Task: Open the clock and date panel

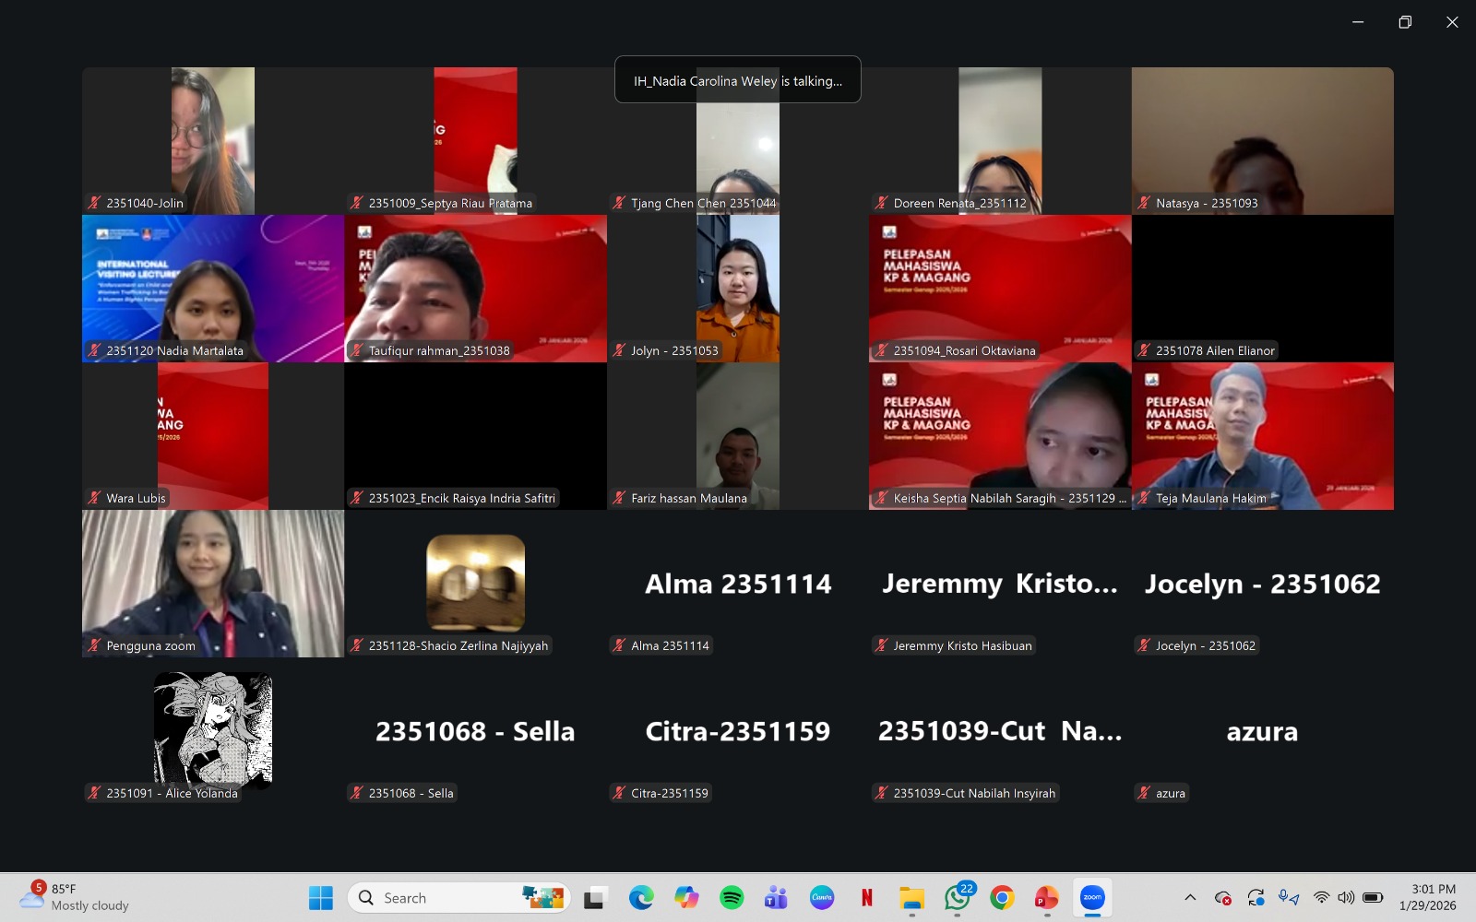Action: click(x=1428, y=897)
